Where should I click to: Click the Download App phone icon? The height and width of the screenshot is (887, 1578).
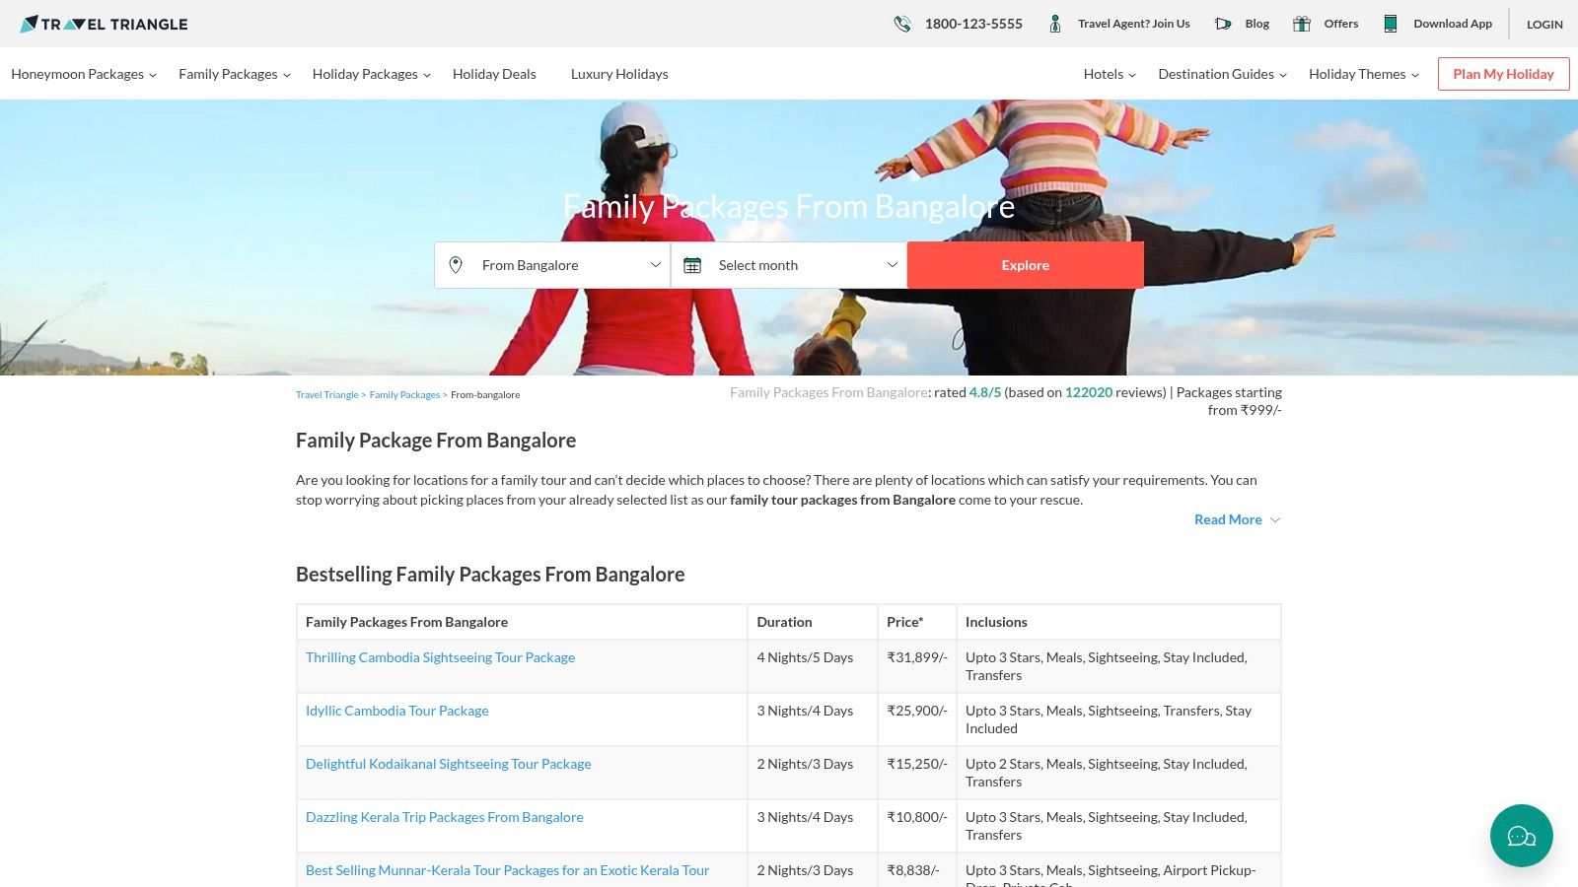pyautogui.click(x=1391, y=23)
